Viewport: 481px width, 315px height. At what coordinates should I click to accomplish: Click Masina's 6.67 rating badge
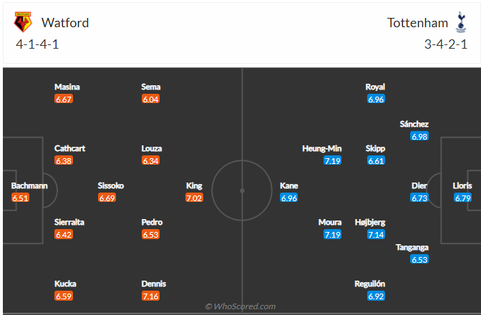(64, 99)
